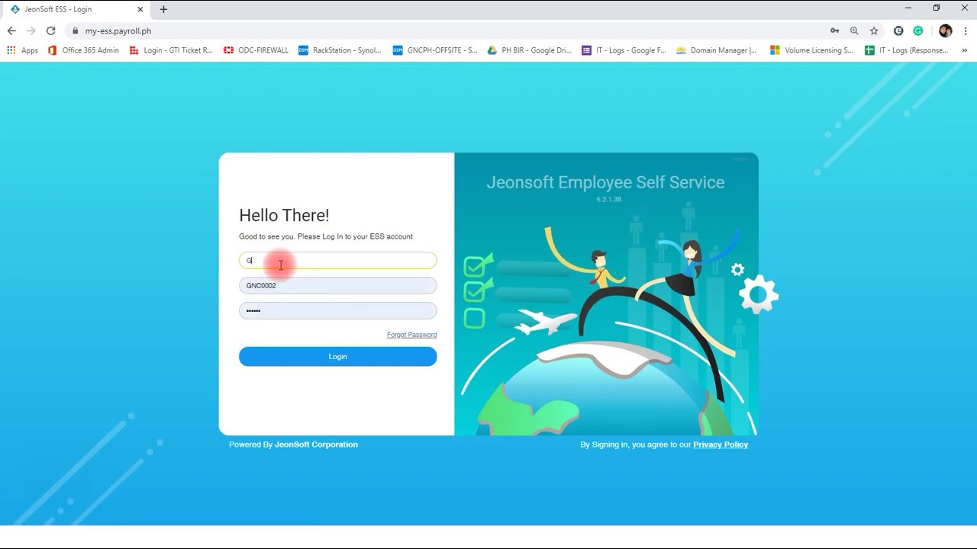Viewport: 977px width, 549px height.
Task: Open a new browser tab
Action: 163,9
